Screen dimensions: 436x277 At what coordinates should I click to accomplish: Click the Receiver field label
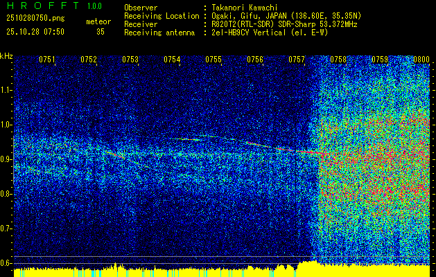141,24
